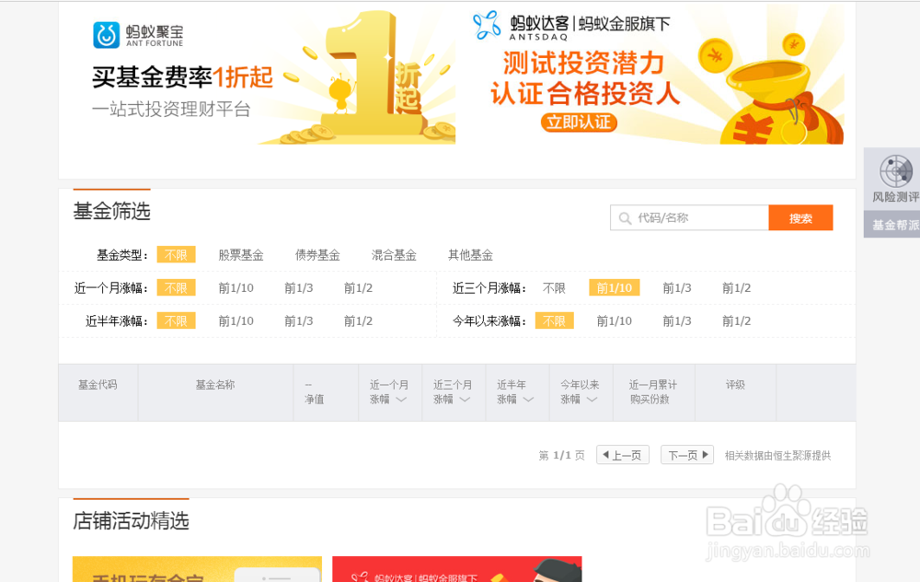Open the red 蚂蚁达客 promotion card
This screenshot has width=920, height=582.
coord(457,569)
